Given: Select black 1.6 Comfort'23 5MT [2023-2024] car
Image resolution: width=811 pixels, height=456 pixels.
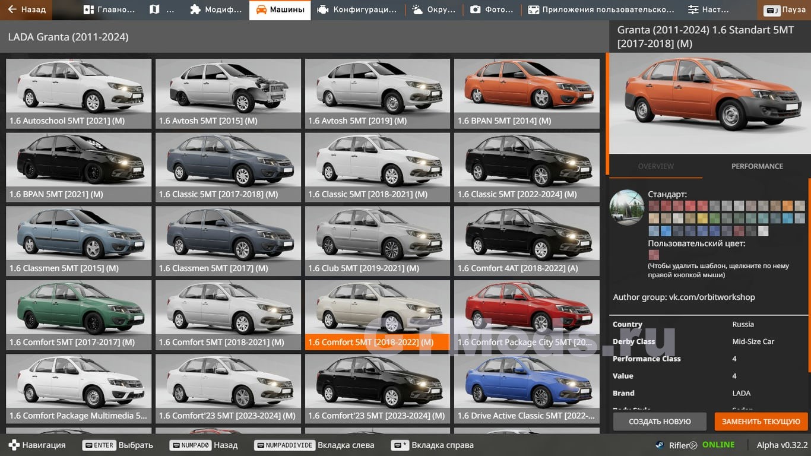Looking at the screenshot, I should pyautogui.click(x=378, y=388).
